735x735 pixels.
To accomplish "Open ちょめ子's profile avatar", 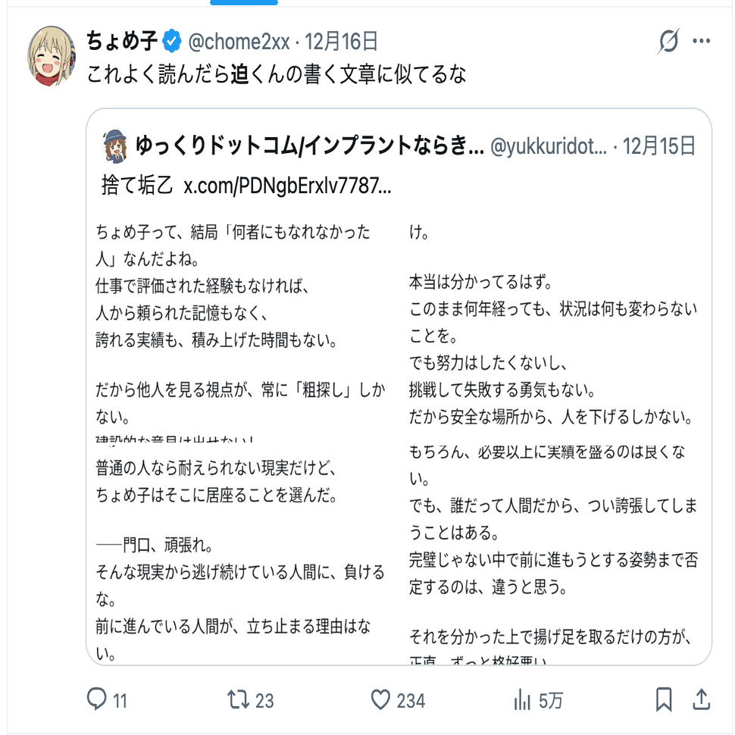I will tap(52, 56).
